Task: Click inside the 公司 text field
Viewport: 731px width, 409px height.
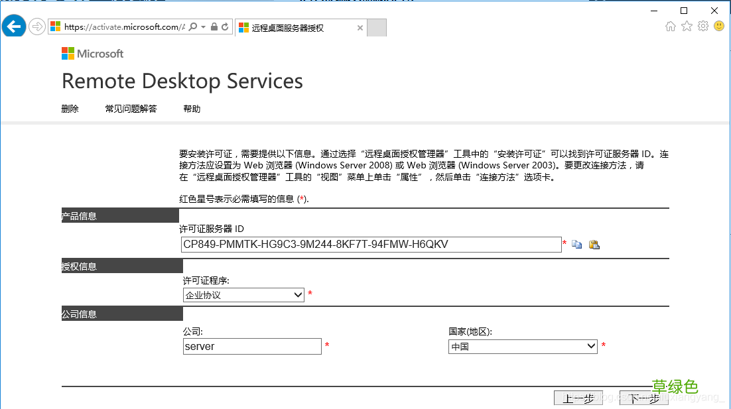Action: (x=252, y=346)
